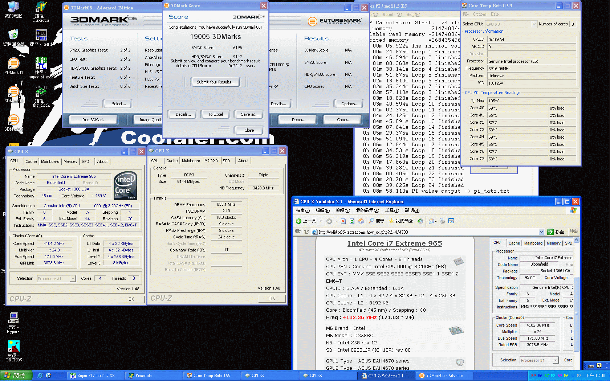The height and width of the screenshot is (381, 610).
Task: Click OK in Memory CPU-Z window
Action: (x=272, y=299)
